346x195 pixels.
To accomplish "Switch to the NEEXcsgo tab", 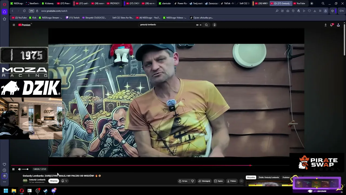I will coord(17,4).
